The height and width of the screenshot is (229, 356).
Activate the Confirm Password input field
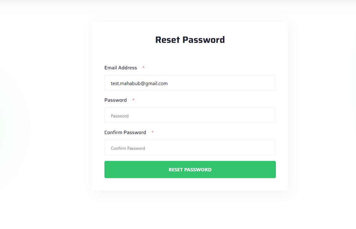pyautogui.click(x=190, y=148)
